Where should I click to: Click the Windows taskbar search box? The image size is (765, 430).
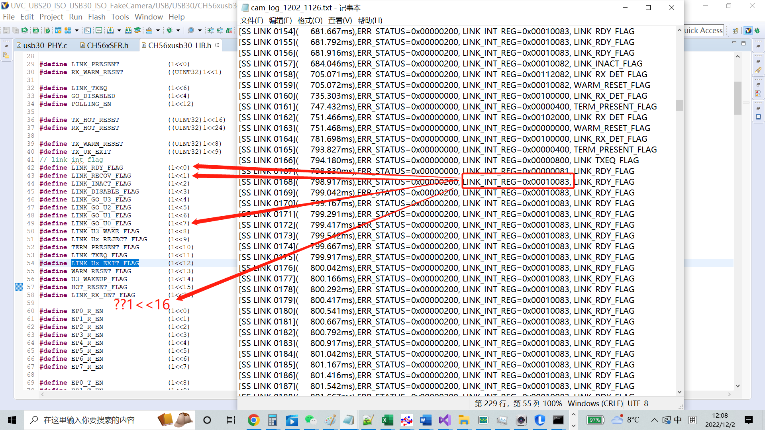[110, 420]
